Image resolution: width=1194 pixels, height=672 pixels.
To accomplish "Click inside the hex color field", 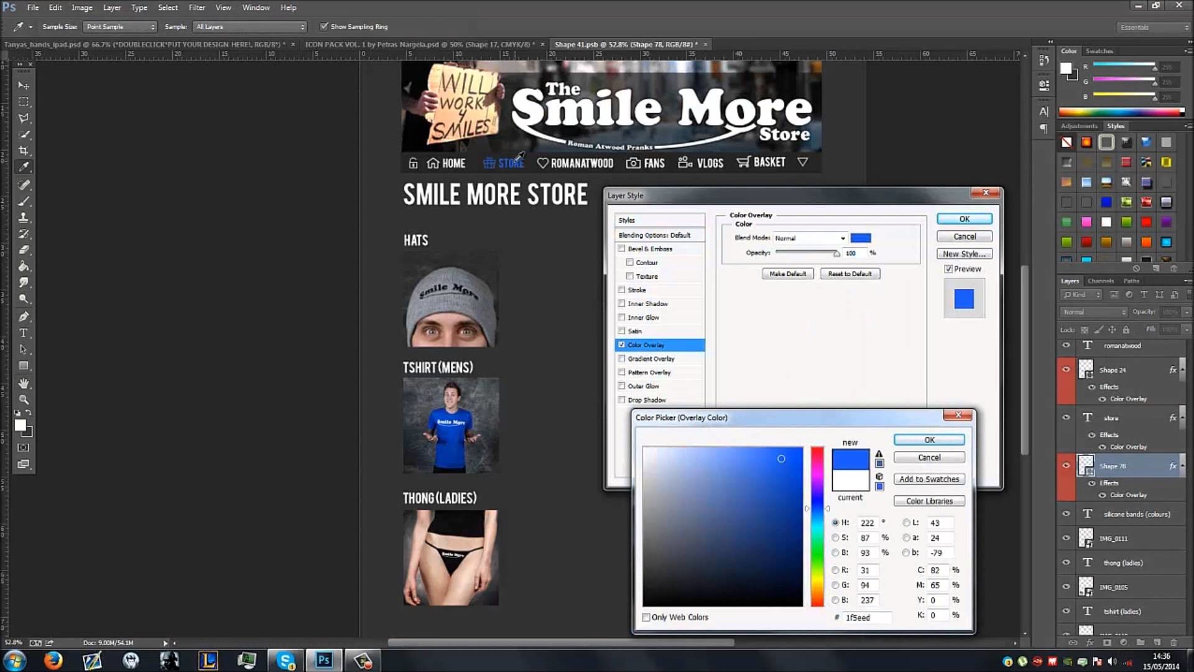I will click(868, 618).
